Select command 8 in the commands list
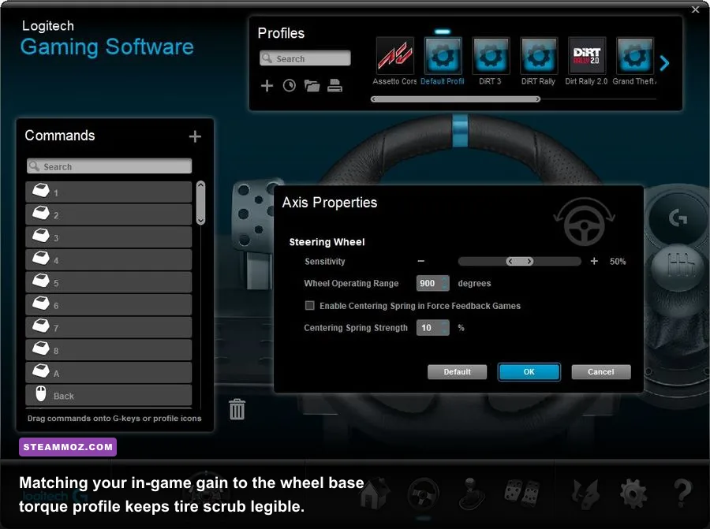The height and width of the screenshot is (529, 710). [109, 350]
